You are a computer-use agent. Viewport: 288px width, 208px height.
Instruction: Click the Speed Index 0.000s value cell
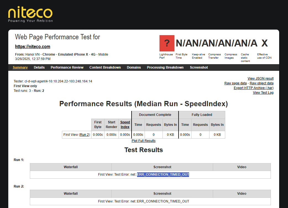[x=125, y=135]
